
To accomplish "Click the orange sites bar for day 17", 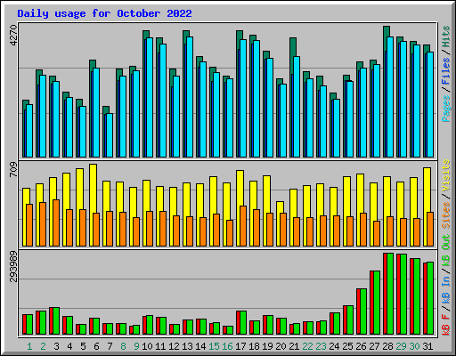I will [243, 226].
